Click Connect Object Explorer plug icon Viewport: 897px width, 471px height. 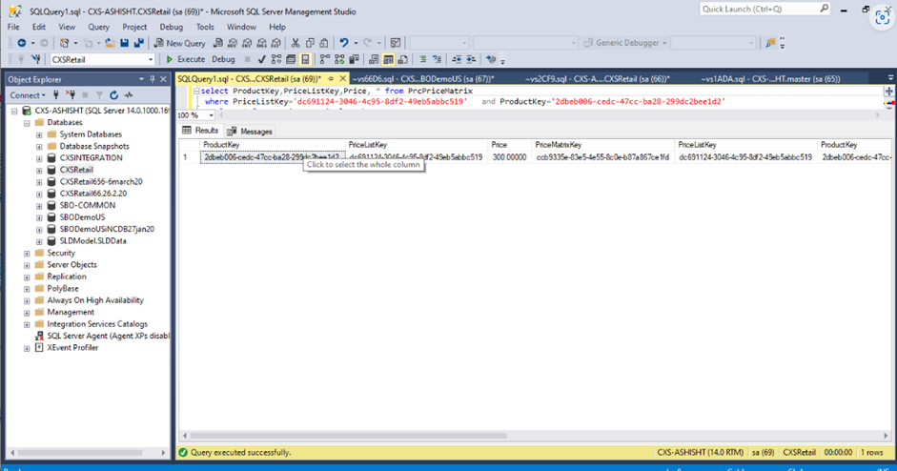click(56, 95)
